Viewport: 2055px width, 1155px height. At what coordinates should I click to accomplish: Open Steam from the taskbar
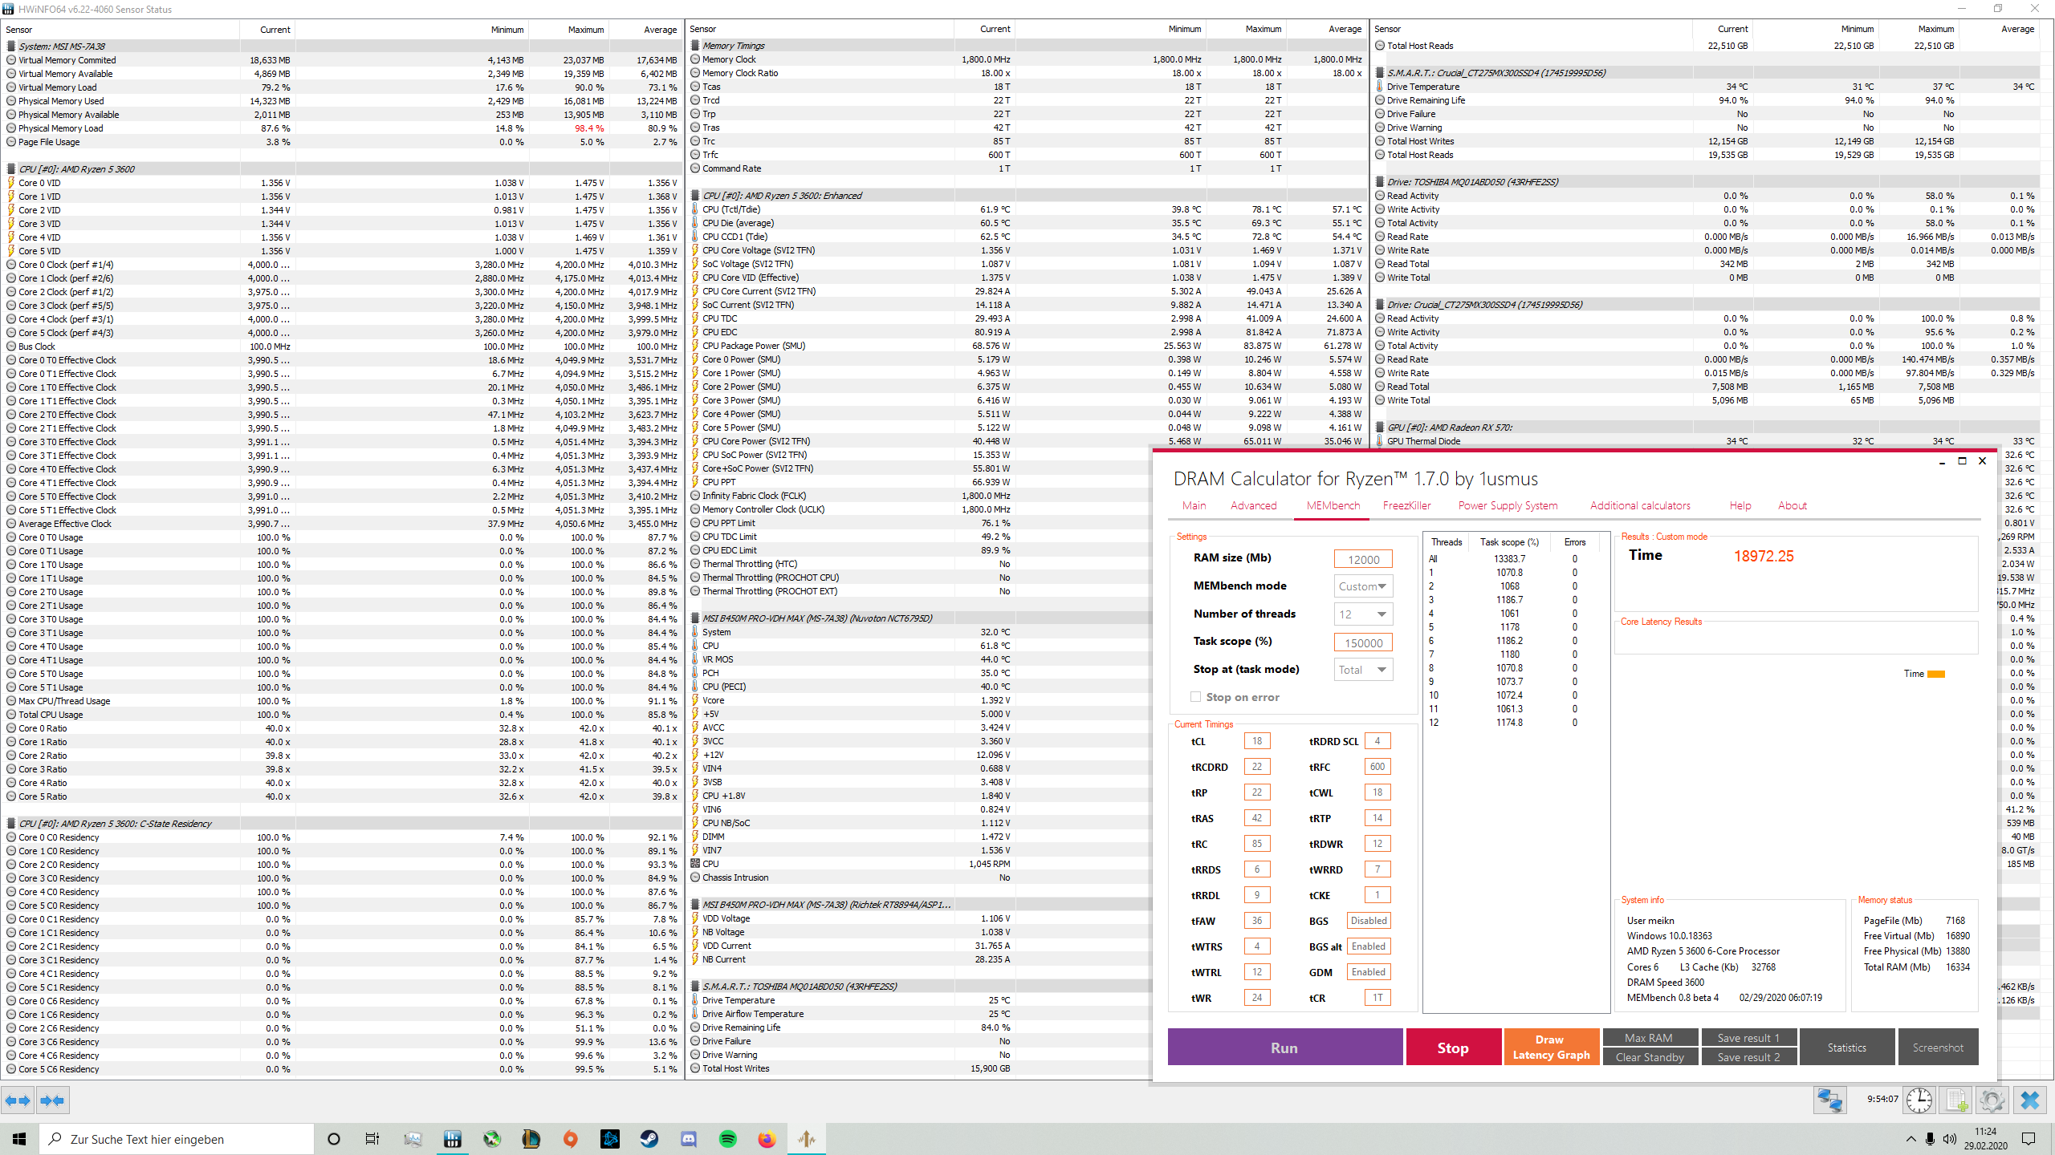tap(649, 1138)
